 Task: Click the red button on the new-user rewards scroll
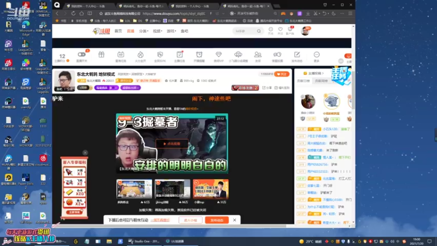tap(74, 212)
